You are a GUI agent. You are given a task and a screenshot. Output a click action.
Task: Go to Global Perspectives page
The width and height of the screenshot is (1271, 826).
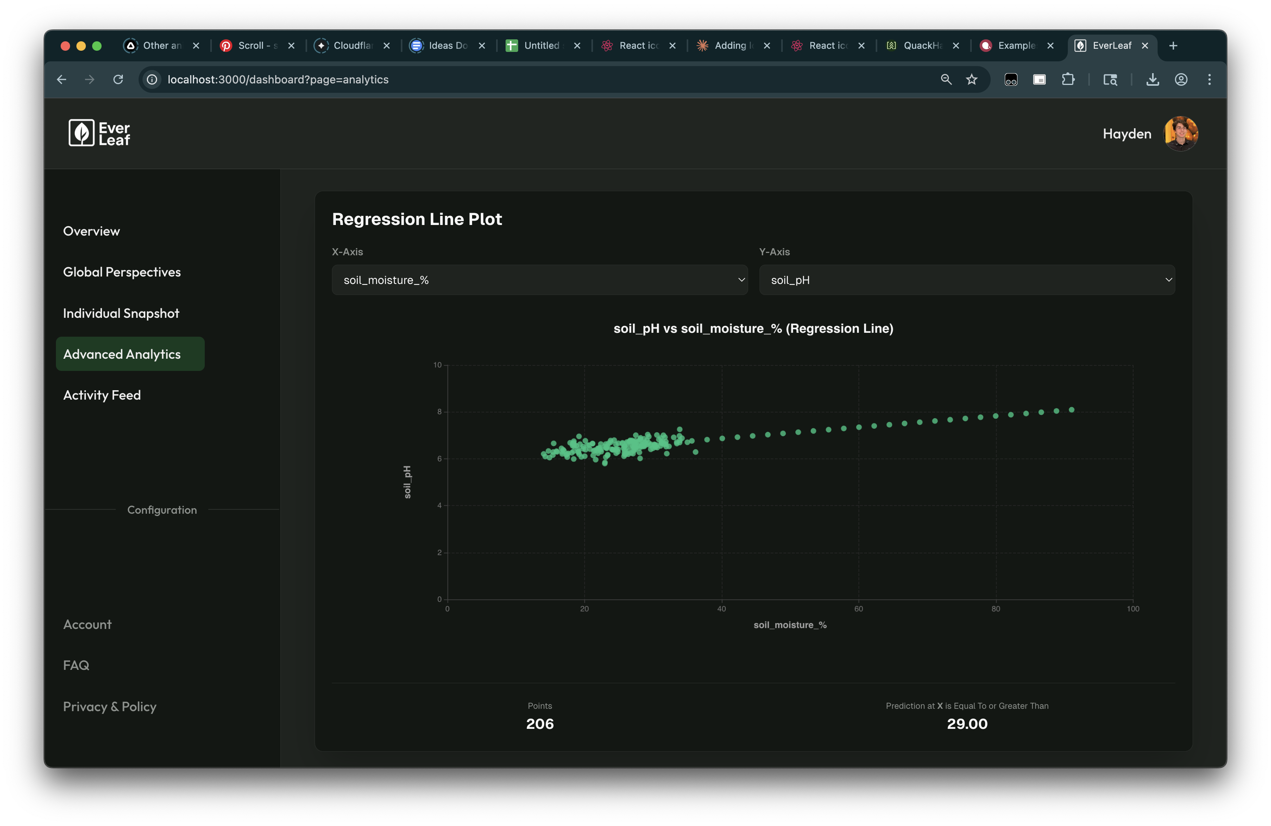122,272
